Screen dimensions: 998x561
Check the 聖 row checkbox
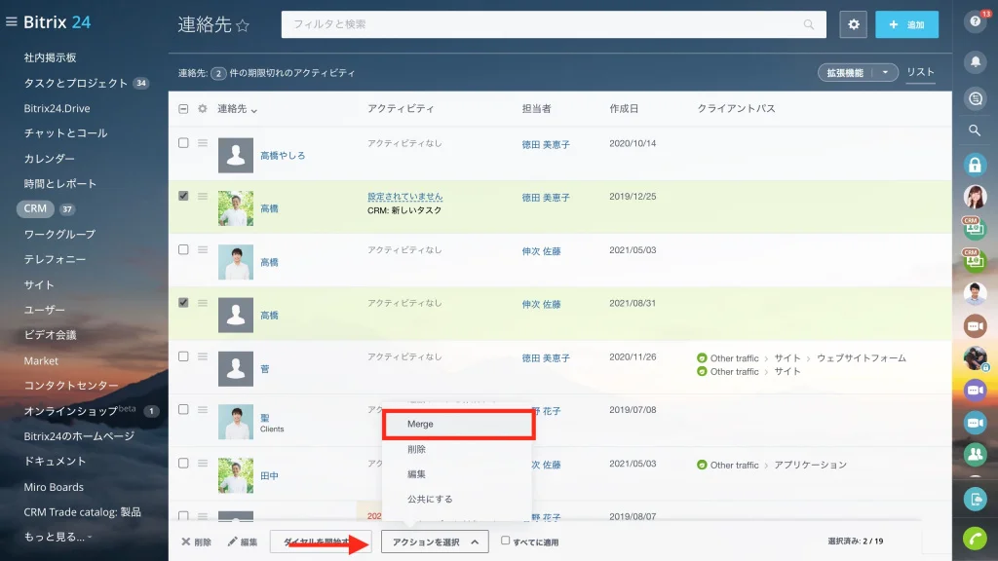[x=183, y=410]
